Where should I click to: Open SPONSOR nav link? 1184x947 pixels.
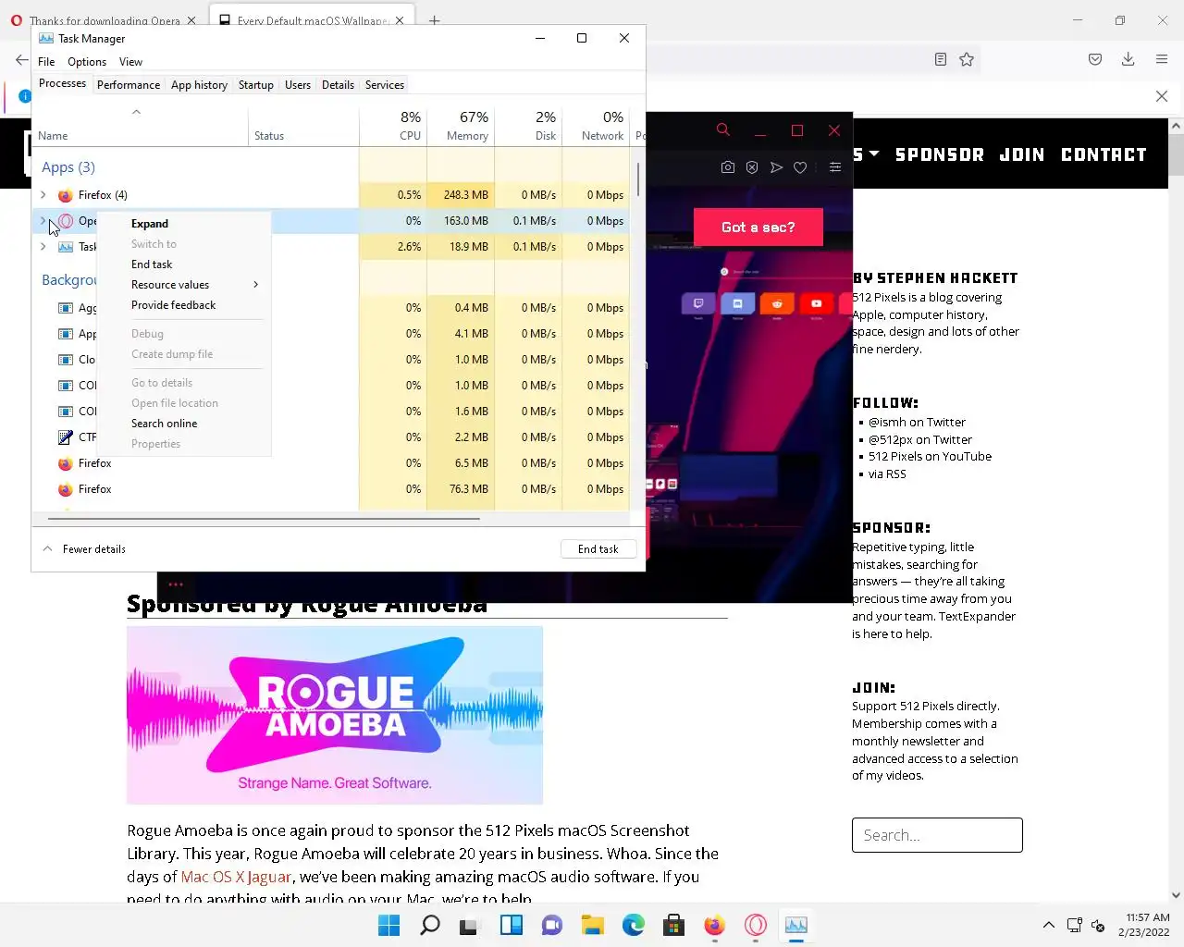940,154
